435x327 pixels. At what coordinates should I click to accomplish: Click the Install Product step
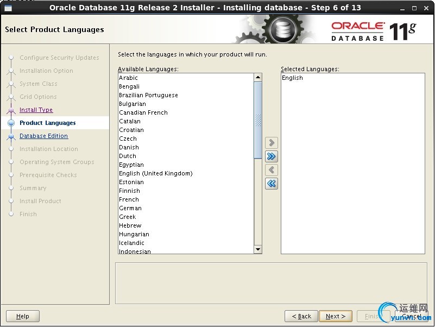[x=40, y=202]
